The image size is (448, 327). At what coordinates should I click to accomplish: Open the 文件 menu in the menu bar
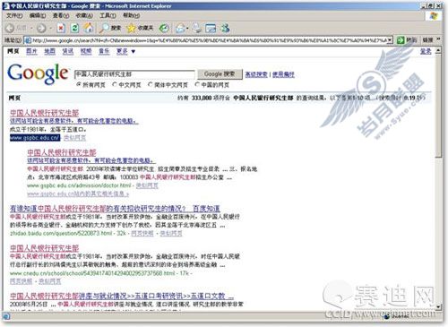[14, 15]
